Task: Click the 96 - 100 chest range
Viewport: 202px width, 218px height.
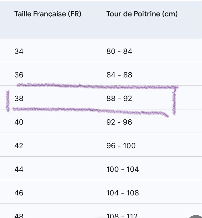Action: point(121,146)
